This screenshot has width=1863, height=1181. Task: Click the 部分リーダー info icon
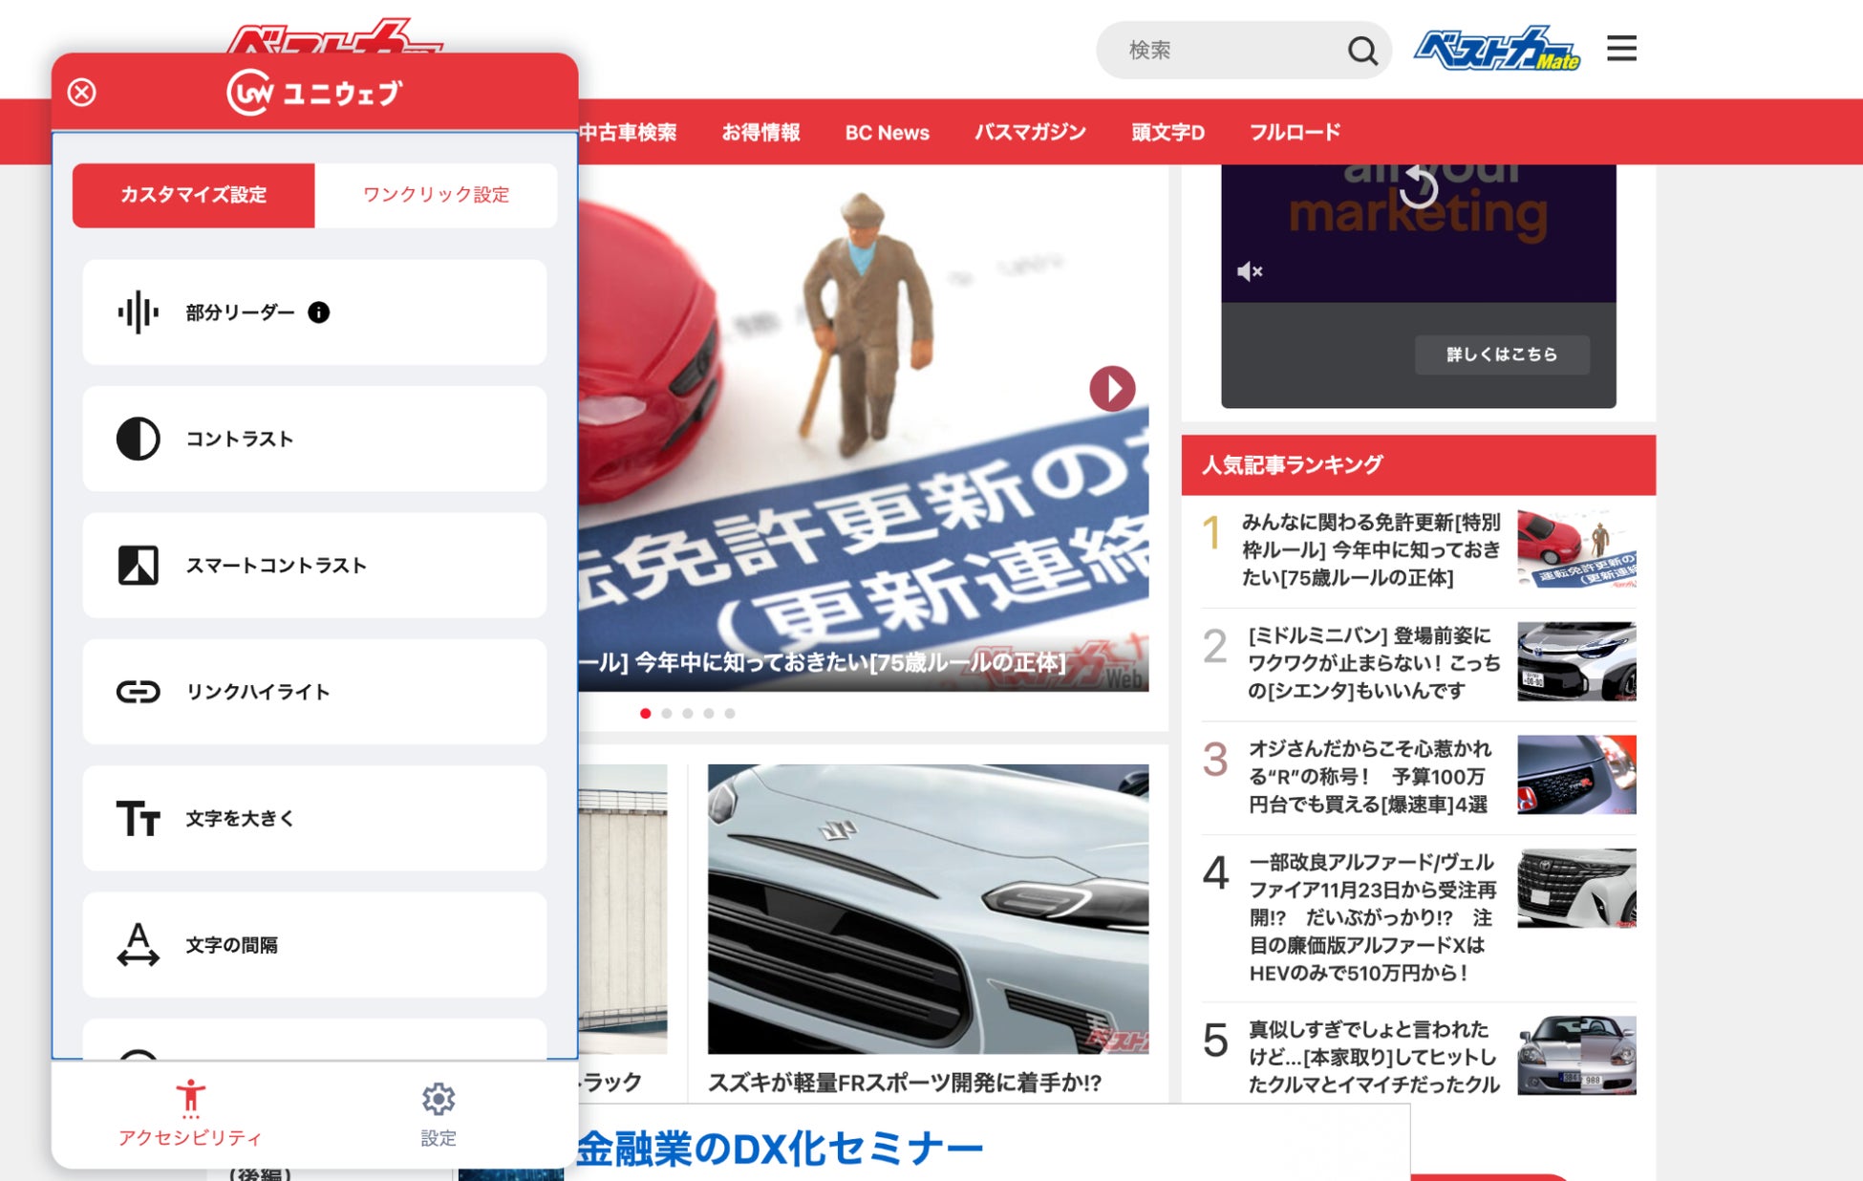(319, 312)
